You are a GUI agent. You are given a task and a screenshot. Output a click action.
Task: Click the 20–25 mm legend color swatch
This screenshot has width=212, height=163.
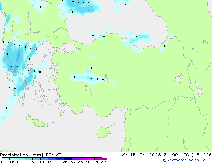point(60,159)
